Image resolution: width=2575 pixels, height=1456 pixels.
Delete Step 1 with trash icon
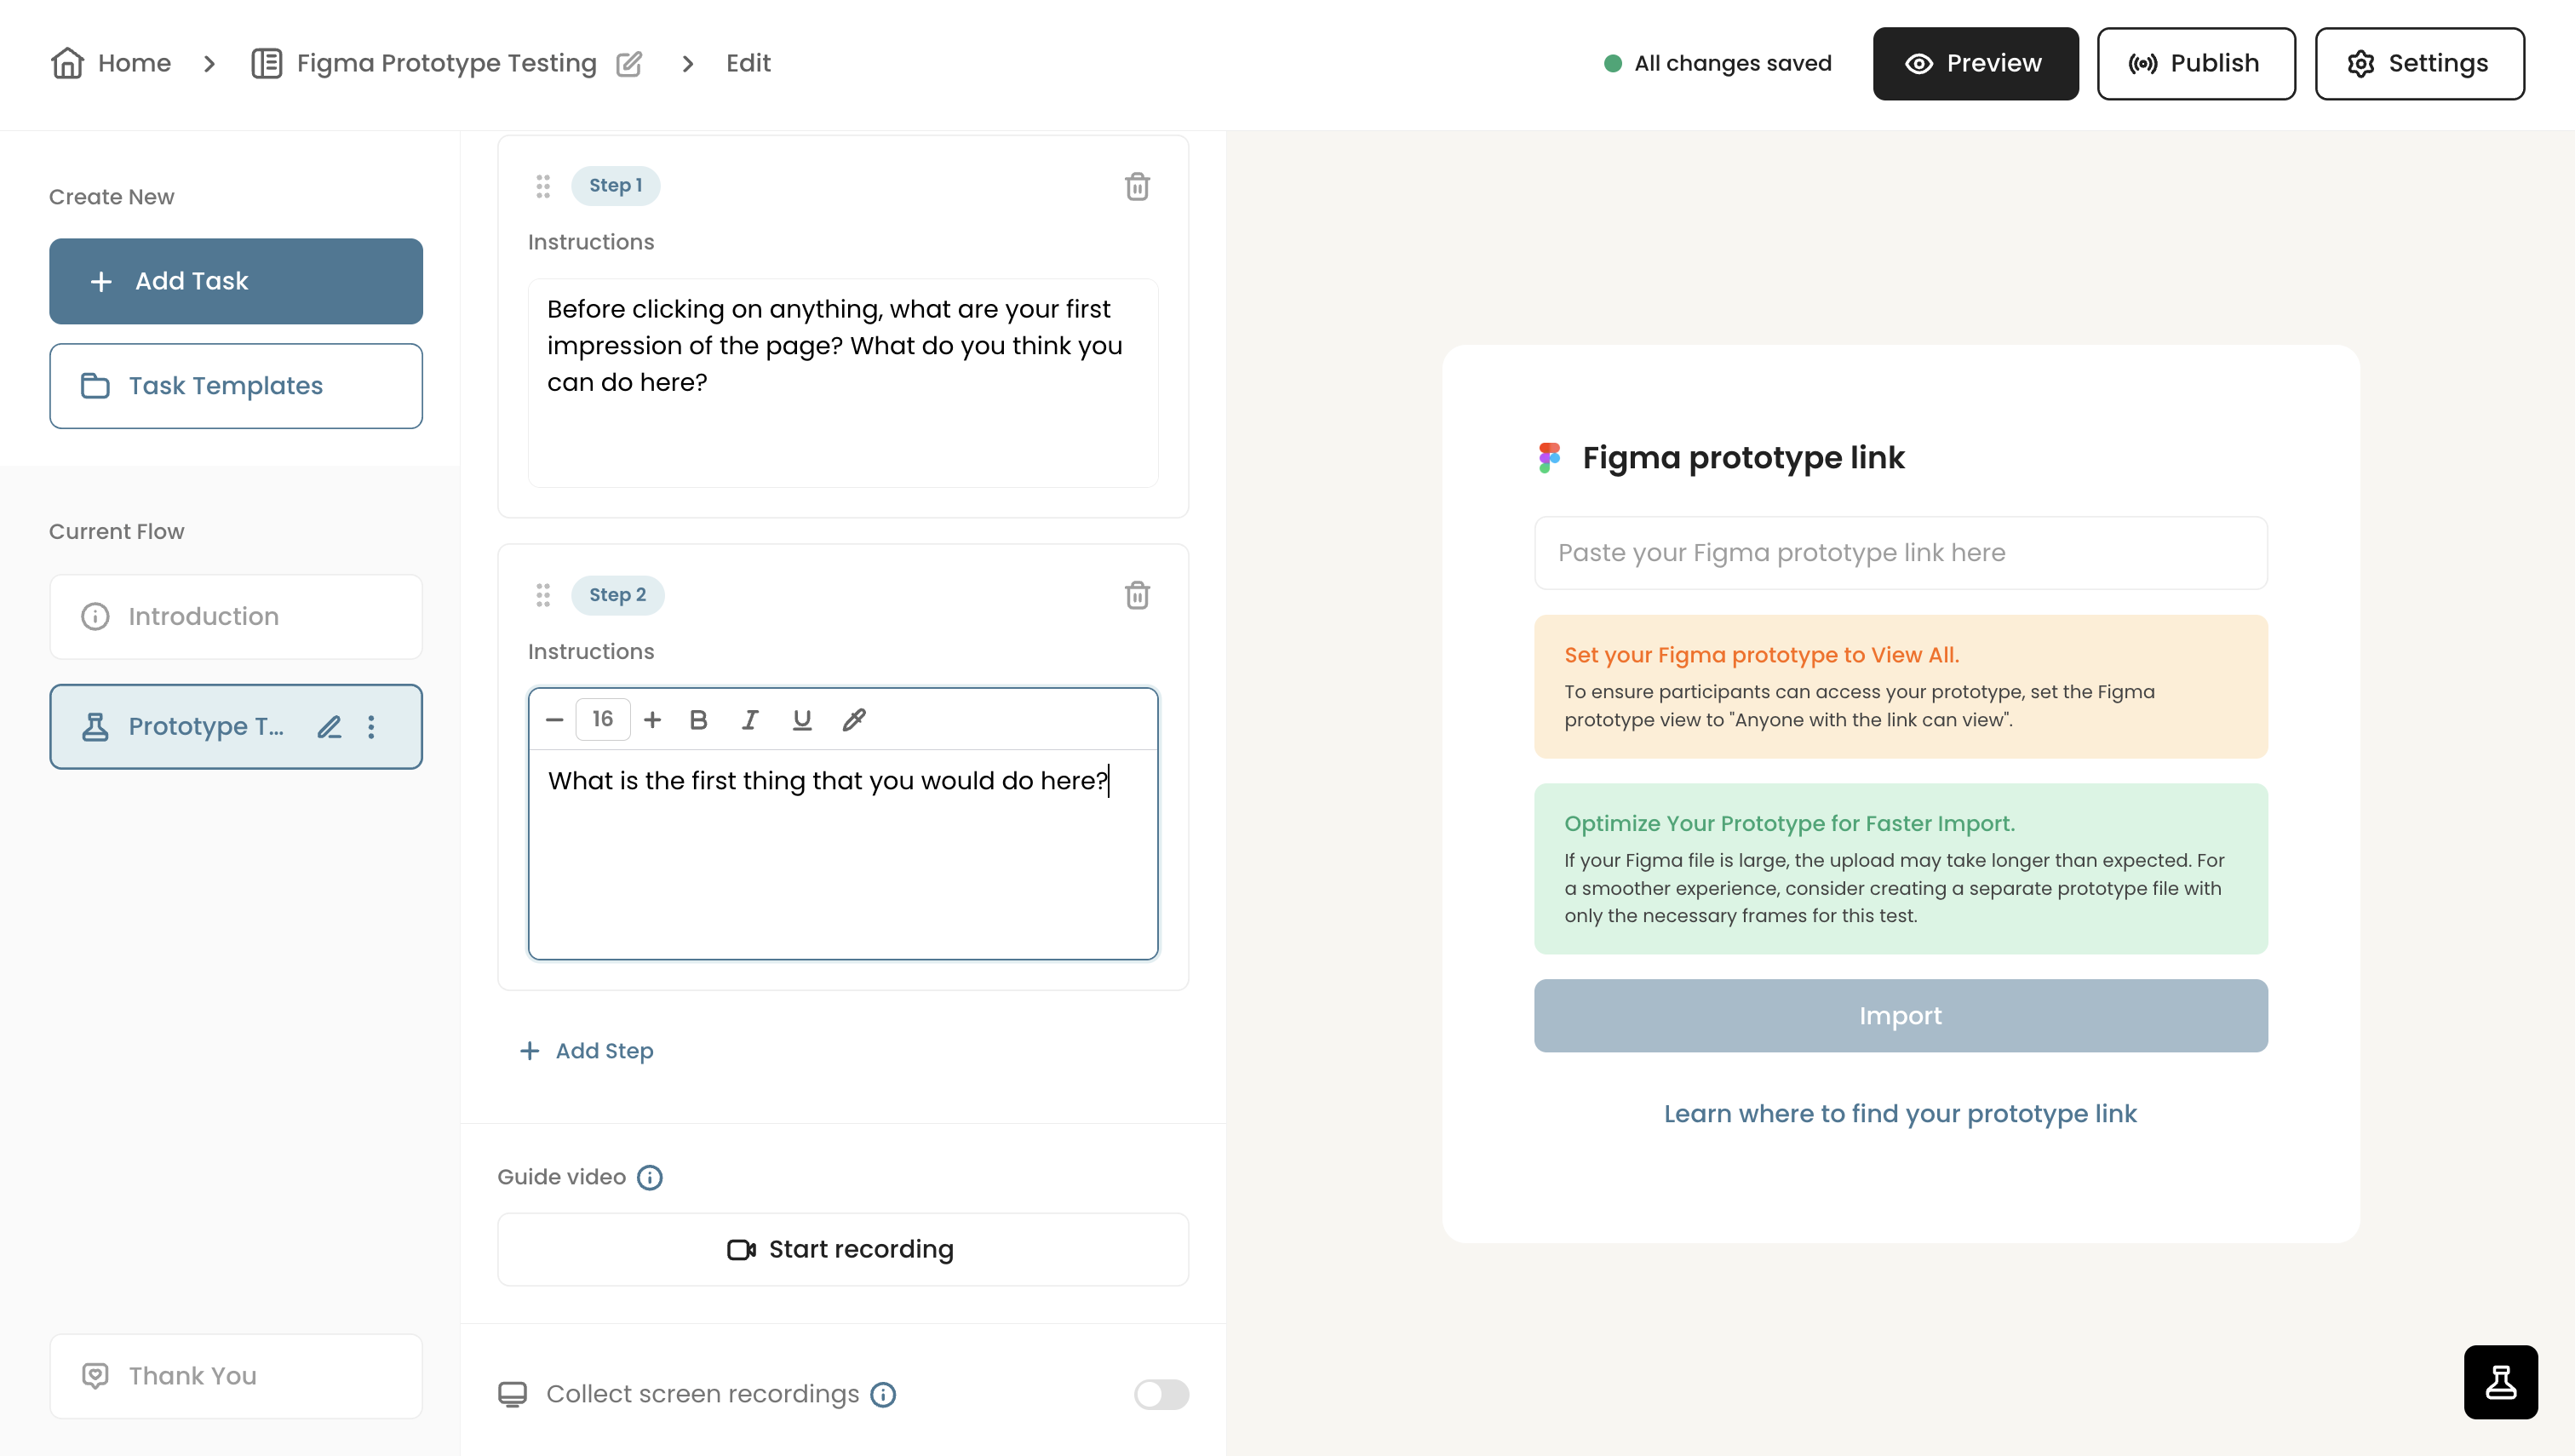pos(1137,186)
